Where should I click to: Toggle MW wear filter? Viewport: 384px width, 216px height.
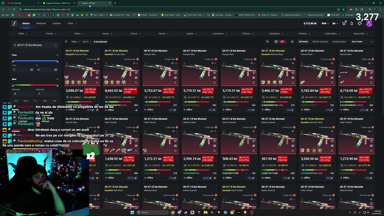[25, 101]
